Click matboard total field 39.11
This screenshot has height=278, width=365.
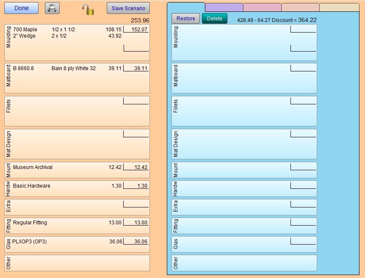click(136, 68)
